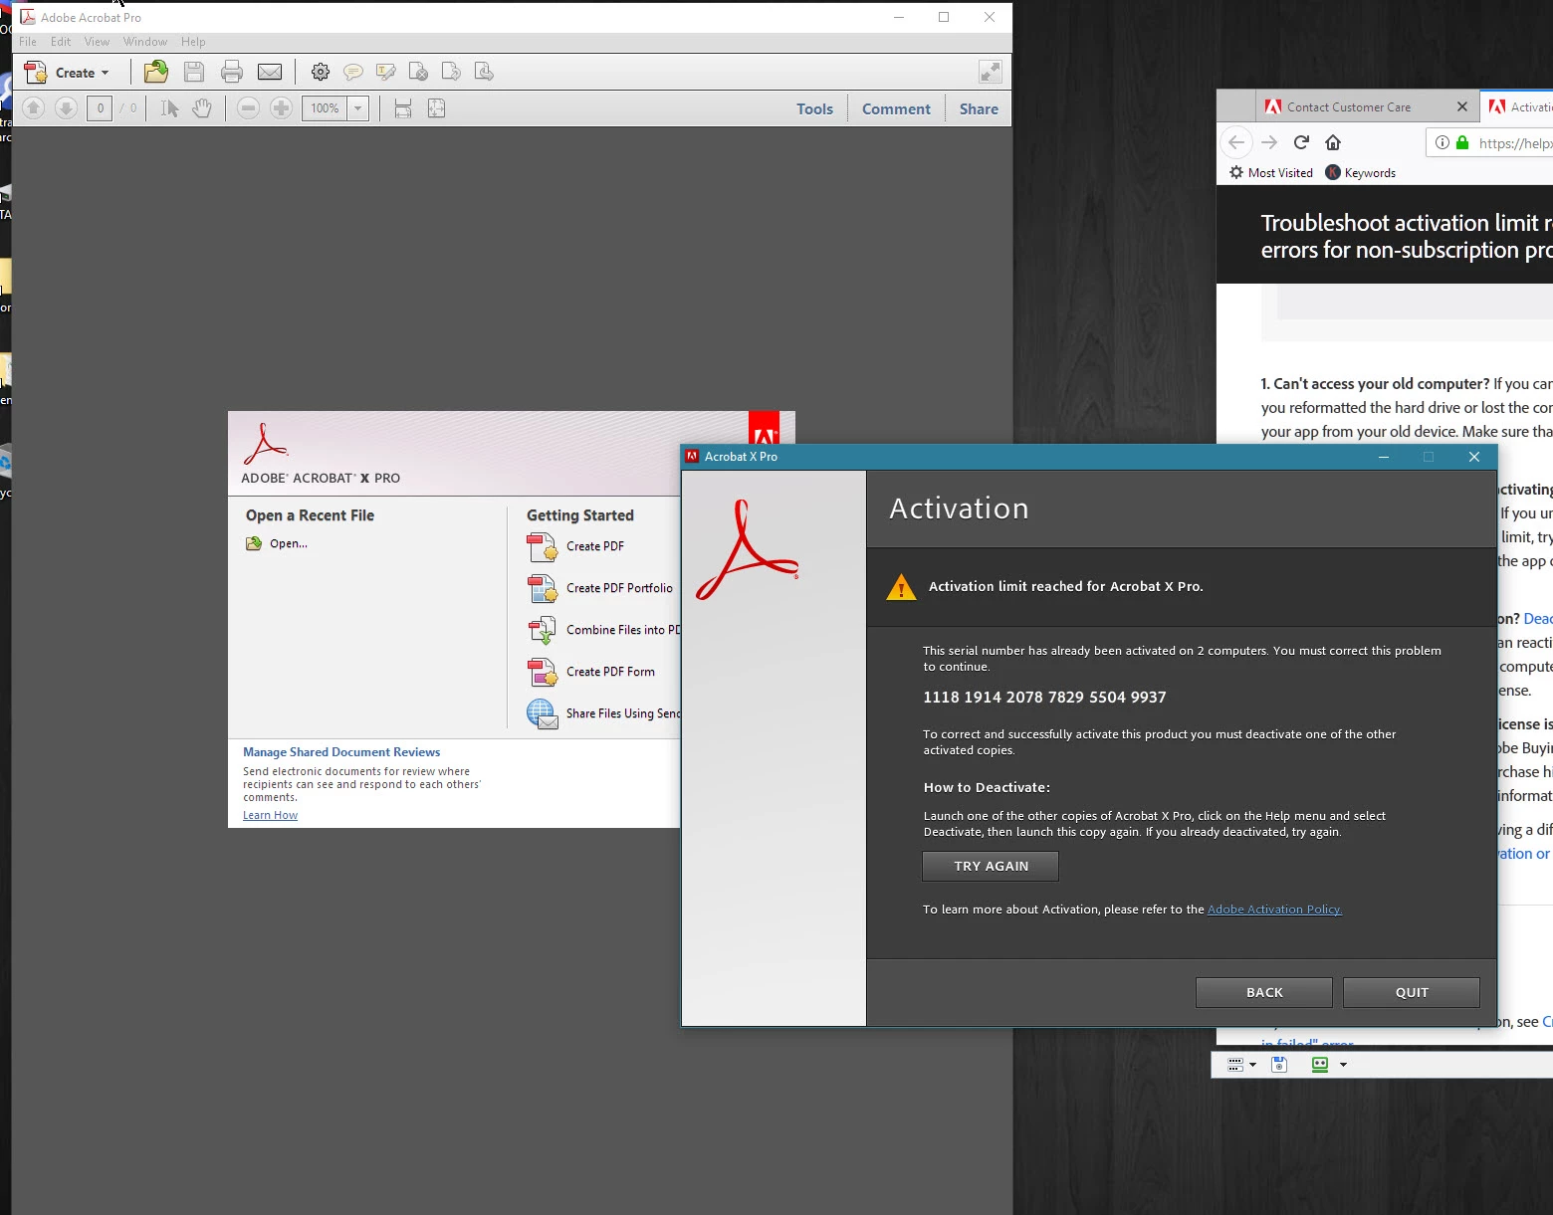
Task: Click the Print icon in toolbar
Action: (232, 72)
